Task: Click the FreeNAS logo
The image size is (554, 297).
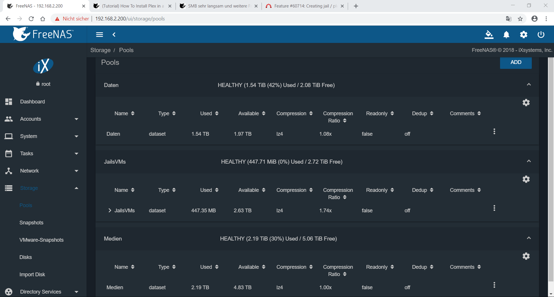Action: (43, 34)
